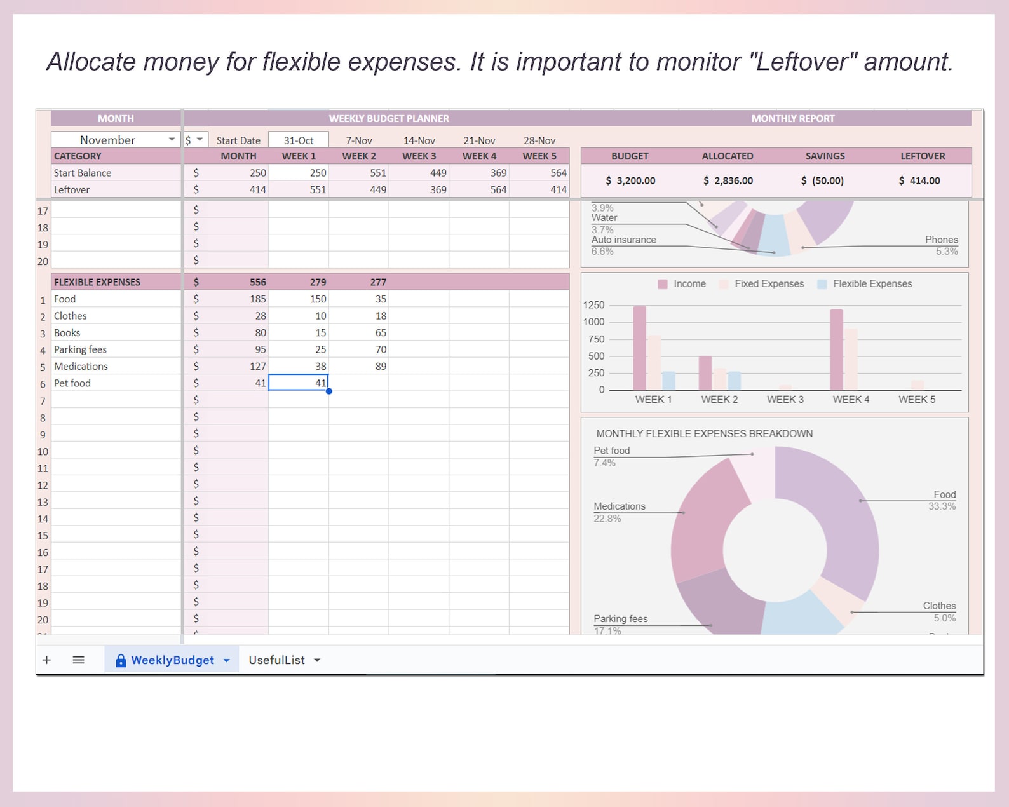The width and height of the screenshot is (1009, 807).
Task: Open UsefulList tab dropdown arrow
Action: point(317,660)
